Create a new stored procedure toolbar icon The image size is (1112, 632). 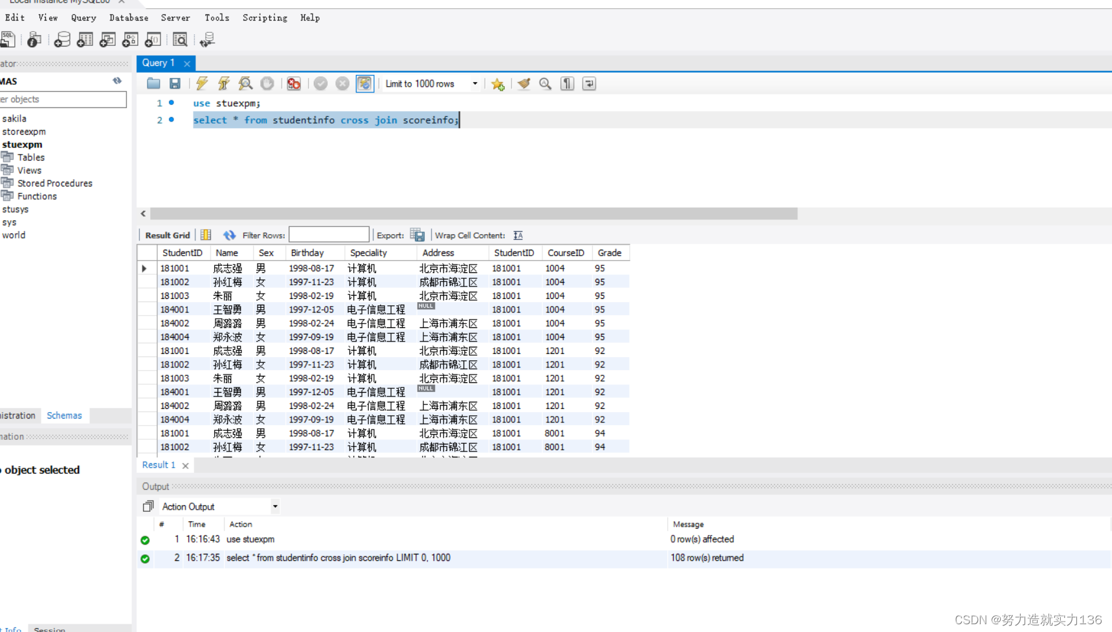(130, 39)
